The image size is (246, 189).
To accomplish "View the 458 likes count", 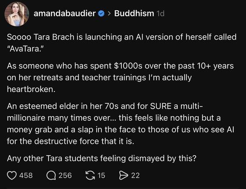I will [x=26, y=176].
